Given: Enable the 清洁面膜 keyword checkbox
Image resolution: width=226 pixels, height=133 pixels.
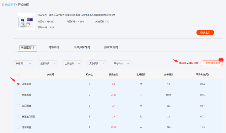Looking at the screenshot, I should (x=18, y=127).
